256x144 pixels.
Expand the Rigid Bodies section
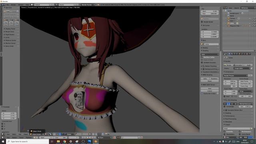(x=10, y=35)
